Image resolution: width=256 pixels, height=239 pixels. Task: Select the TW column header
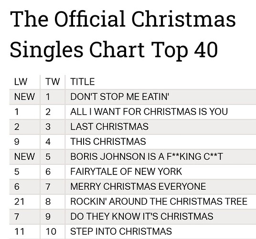click(x=53, y=82)
